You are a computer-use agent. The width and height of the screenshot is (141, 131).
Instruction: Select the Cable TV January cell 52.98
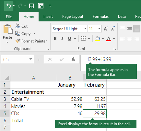coord(70,99)
